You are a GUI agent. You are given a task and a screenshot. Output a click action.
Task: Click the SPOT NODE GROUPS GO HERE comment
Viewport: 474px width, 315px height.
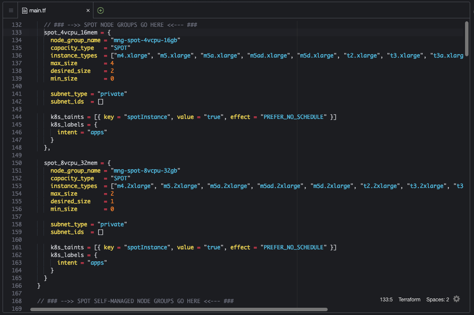(120, 25)
